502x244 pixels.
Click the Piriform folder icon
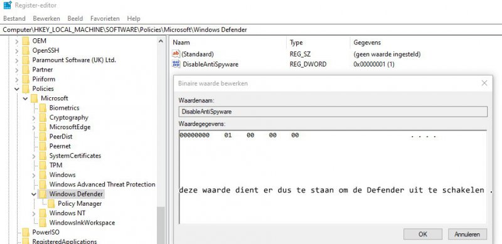pyautogui.click(x=26, y=80)
